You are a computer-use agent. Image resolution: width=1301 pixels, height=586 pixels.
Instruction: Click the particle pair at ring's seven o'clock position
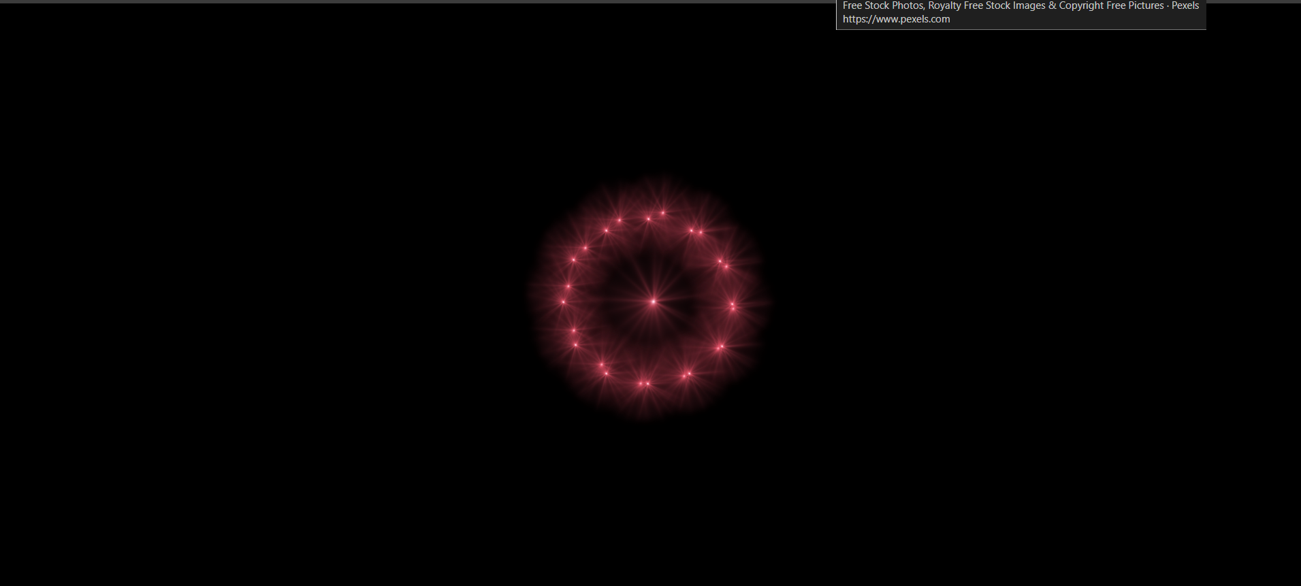tap(603, 368)
